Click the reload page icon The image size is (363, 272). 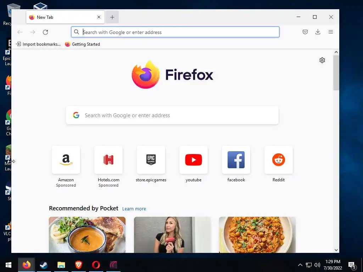click(x=45, y=32)
